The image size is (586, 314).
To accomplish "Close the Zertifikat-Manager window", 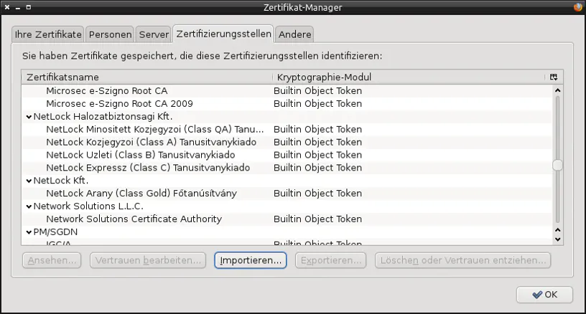I will (7, 7).
